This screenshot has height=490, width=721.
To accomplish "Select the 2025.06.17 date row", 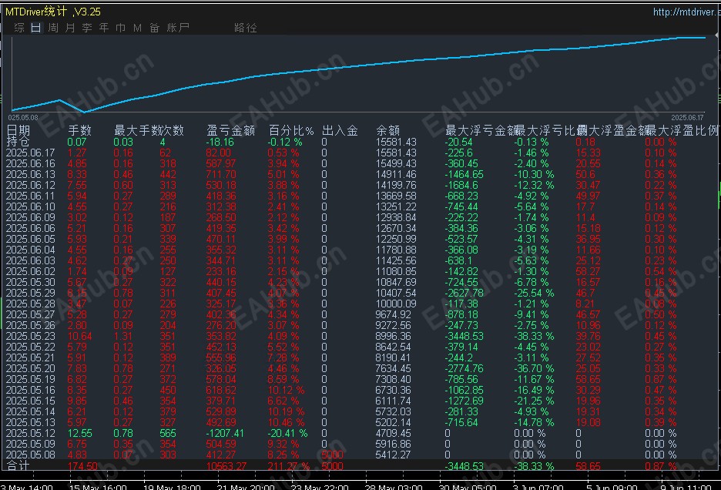I will pos(30,153).
